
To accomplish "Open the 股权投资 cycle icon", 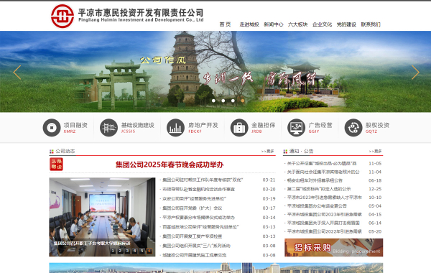I will [x=353, y=128].
